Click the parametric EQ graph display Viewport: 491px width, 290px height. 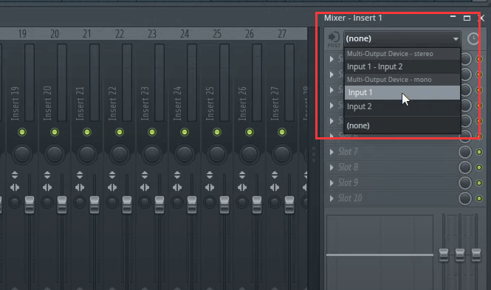tap(380, 252)
